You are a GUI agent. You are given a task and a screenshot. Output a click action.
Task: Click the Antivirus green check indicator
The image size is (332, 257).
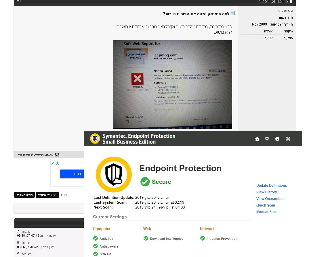point(96,238)
